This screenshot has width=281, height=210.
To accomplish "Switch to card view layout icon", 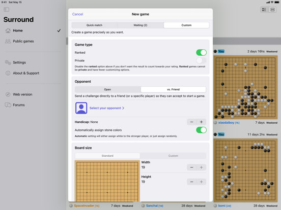I will tap(272, 10).
